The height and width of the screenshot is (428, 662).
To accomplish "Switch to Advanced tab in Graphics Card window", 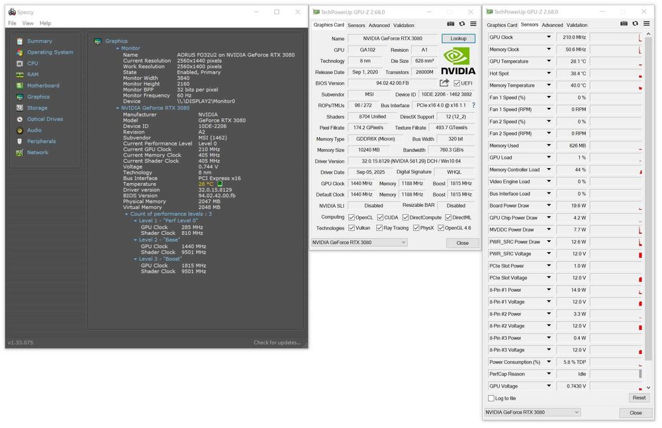I will (379, 25).
